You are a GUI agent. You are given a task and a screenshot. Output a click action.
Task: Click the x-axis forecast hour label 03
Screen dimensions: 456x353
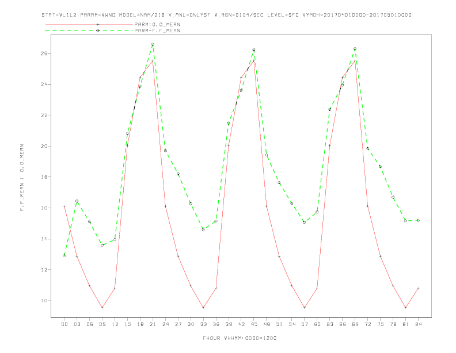tap(77, 324)
